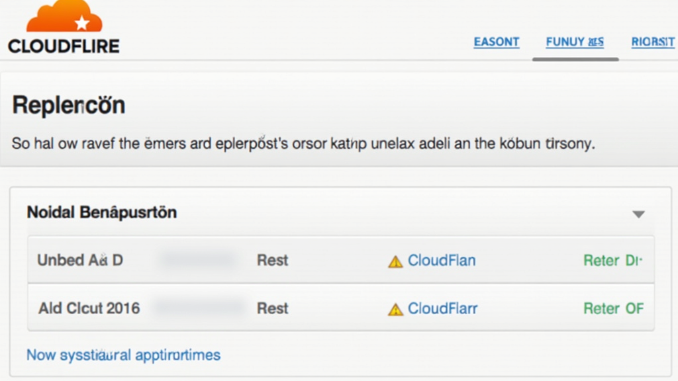Click Rest in the Ald Clcut 2016 row
The width and height of the screenshot is (678, 381).
click(272, 308)
